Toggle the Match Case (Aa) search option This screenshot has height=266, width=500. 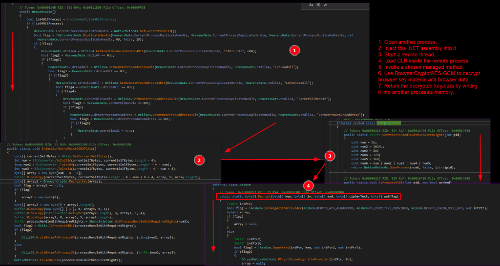pos(311,5)
